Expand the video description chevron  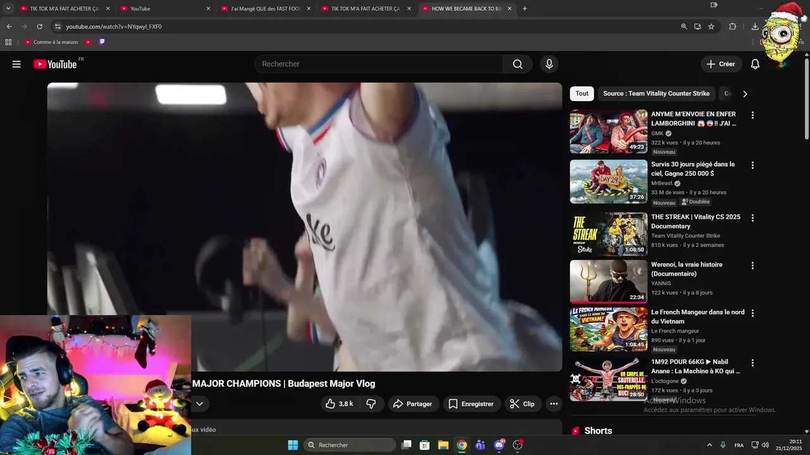pos(199,404)
